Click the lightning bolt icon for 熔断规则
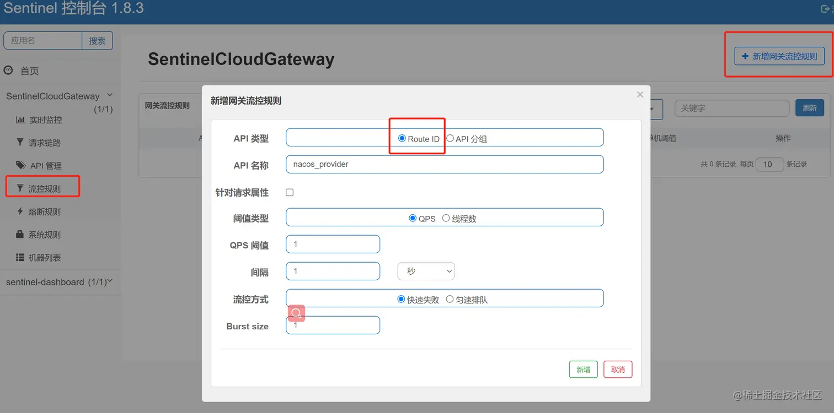The image size is (834, 413). [20, 211]
